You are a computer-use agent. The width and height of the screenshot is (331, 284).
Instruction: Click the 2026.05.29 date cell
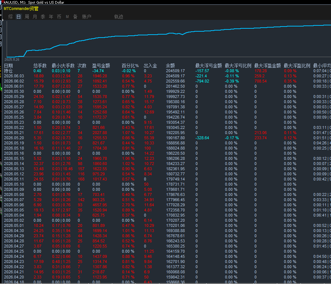(14, 97)
